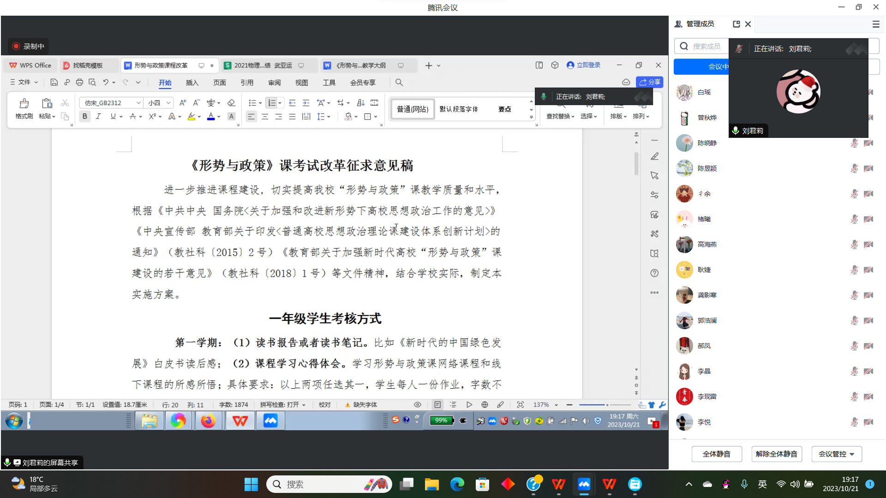Toggle 陈晓静's microphone mute icon
Viewport: 886px width, 498px height.
tap(854, 143)
